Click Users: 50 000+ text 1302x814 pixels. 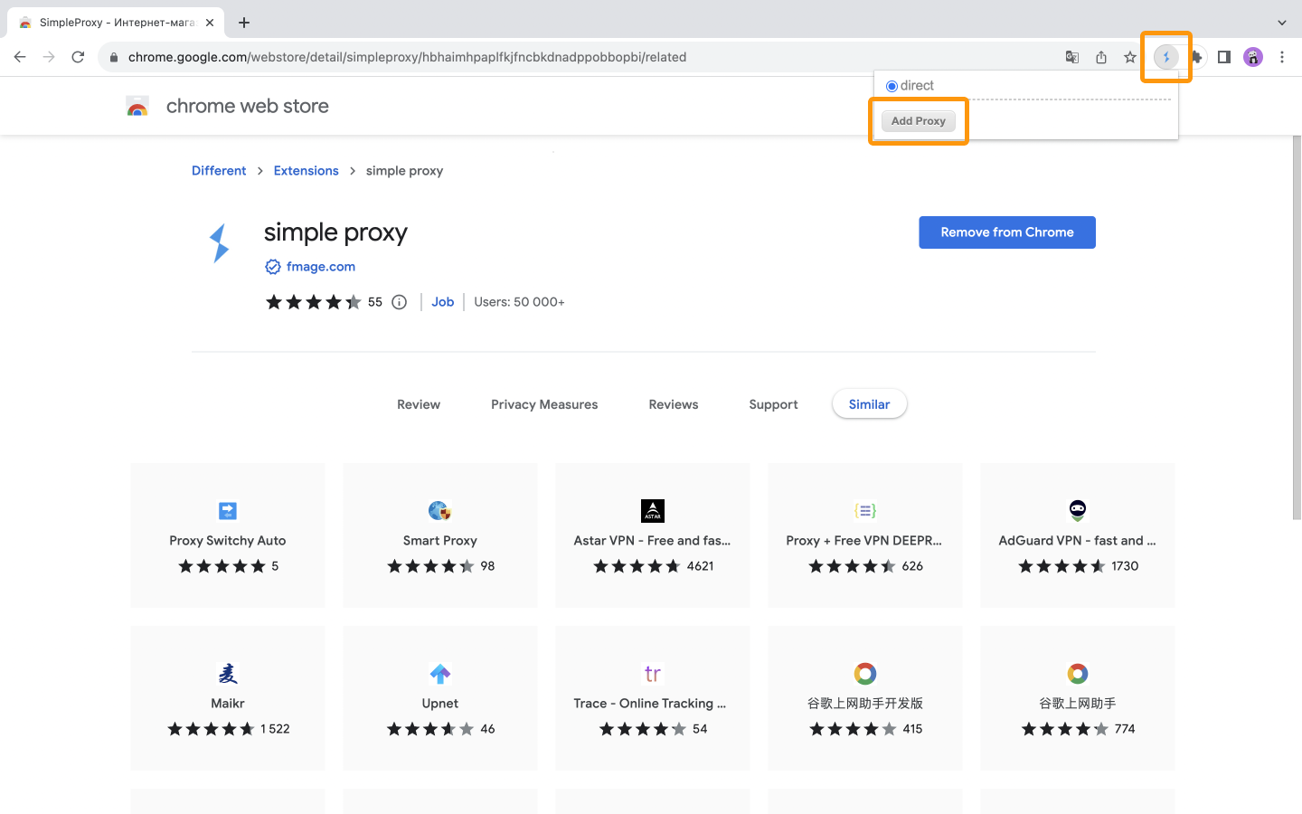click(519, 302)
